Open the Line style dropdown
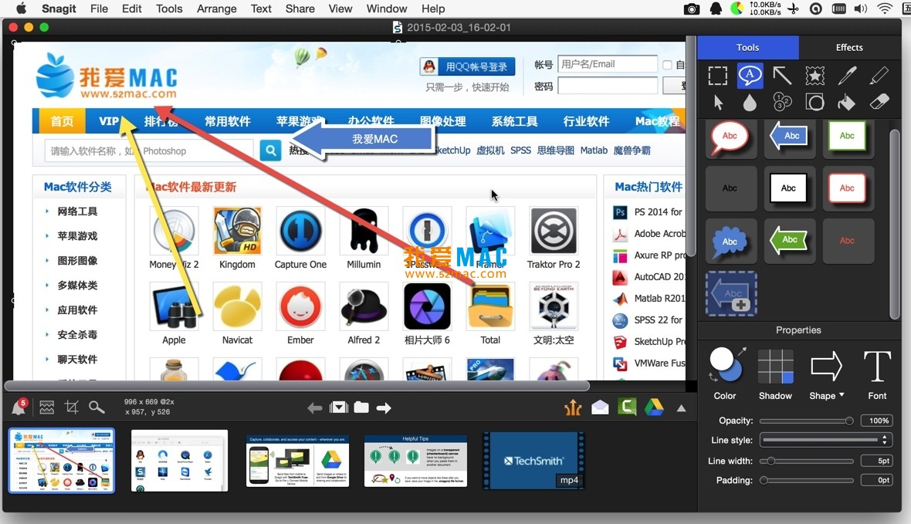This screenshot has height=524, width=911. tap(825, 440)
